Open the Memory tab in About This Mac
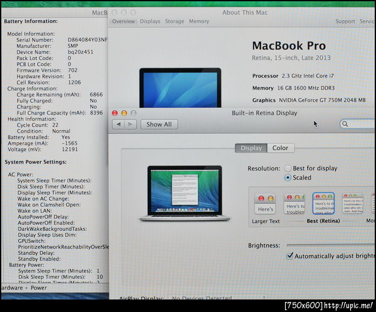 click(x=199, y=21)
